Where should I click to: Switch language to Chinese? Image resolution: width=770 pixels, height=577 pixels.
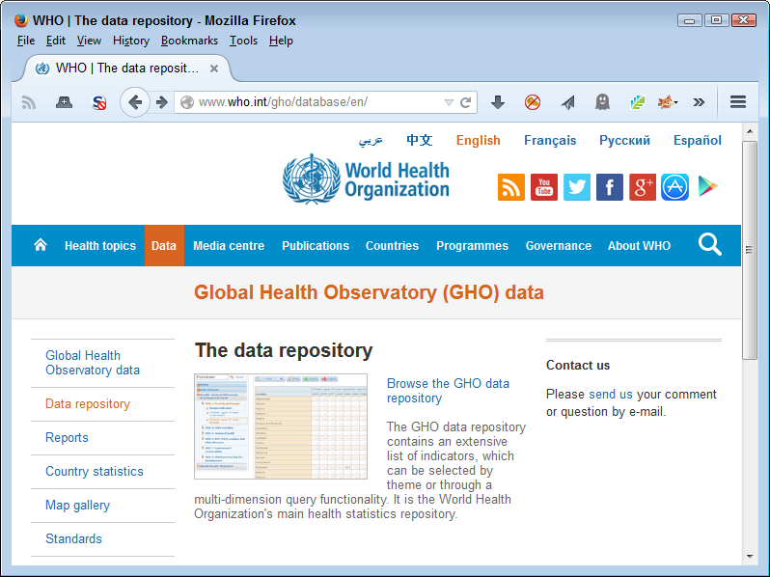(x=419, y=141)
